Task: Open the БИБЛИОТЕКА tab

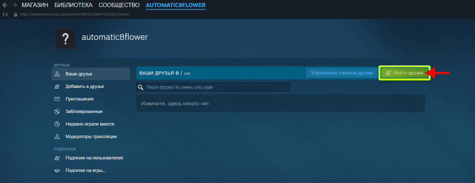Action: (74, 5)
